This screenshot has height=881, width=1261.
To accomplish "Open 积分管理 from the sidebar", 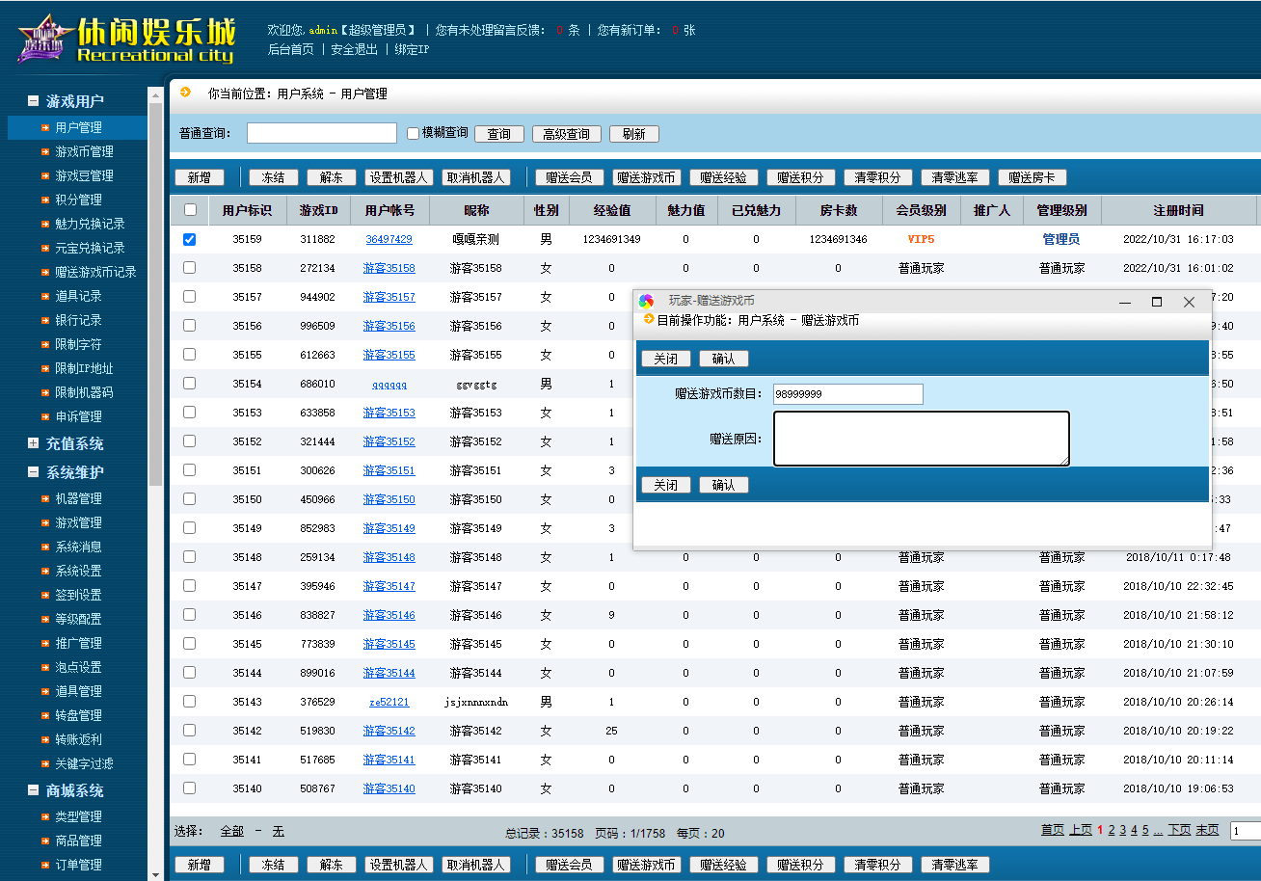I will (43, 200).
